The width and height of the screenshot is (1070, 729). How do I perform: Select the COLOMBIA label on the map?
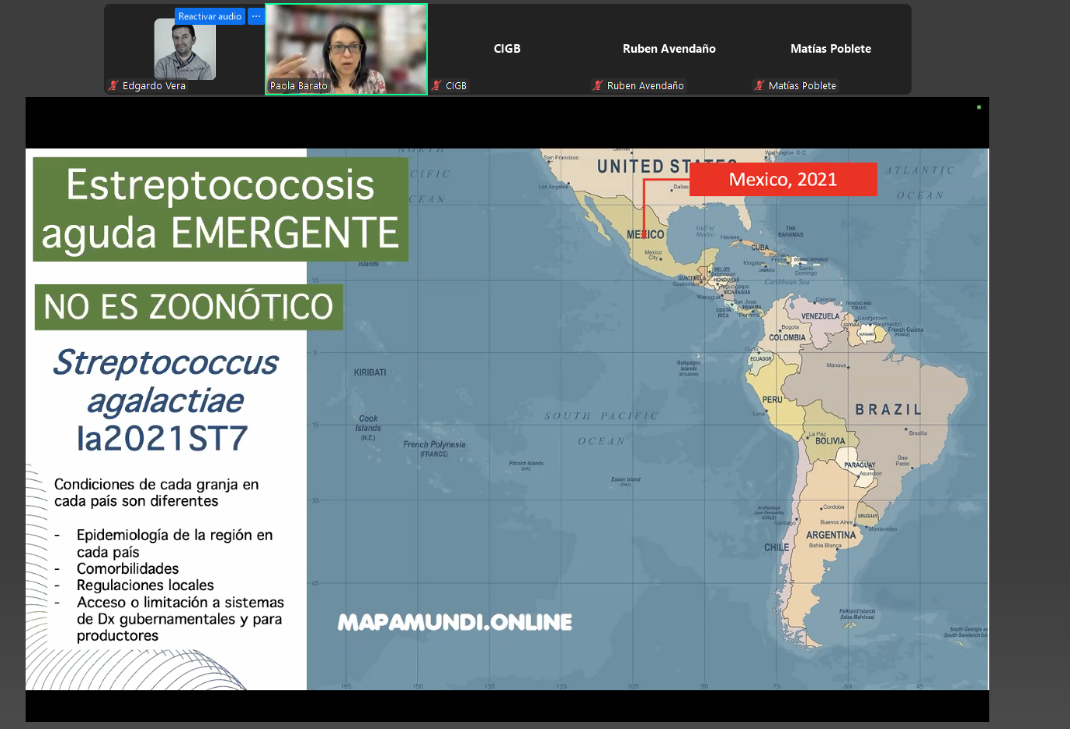coord(787,338)
